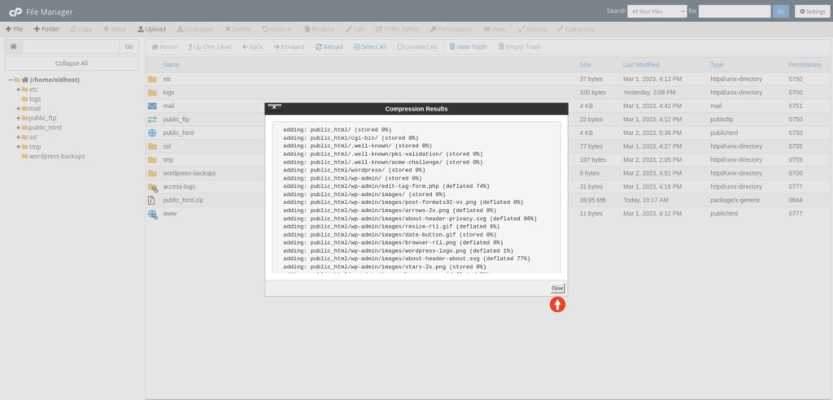
Task: Sort by Permissions column
Action: (805, 65)
